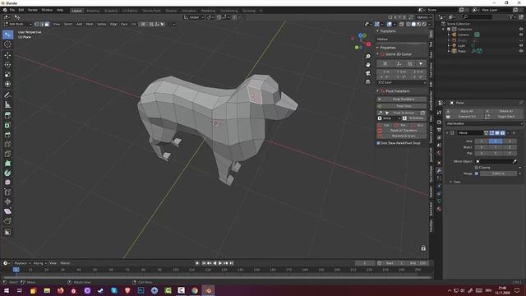Toggle the Merge checkbox in the Mirror modifier
The height and width of the screenshot is (296, 526).
477,173
